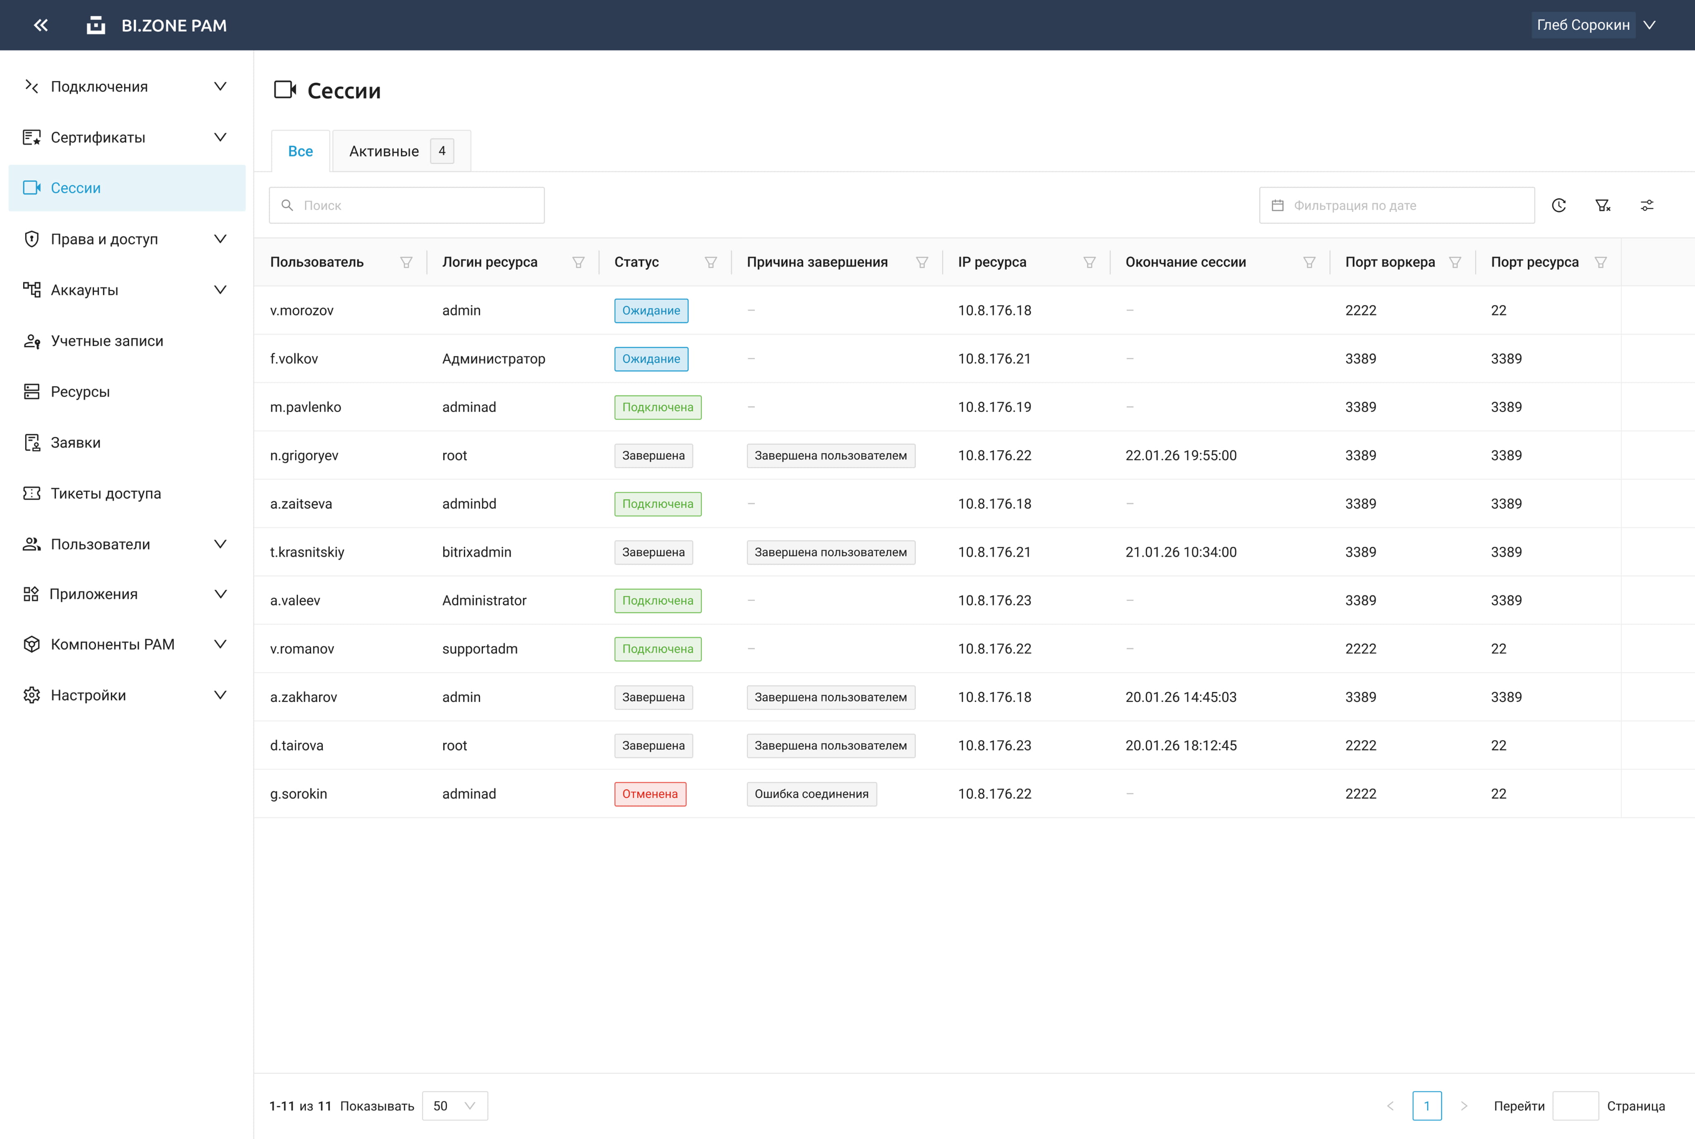1695x1139 pixels.
Task: Filter the Пользователь column via funnel icon
Action: coord(406,262)
